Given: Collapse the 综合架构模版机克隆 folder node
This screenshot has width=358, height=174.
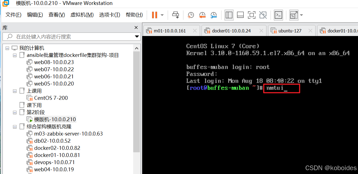Looking at the screenshot, I should (x=15, y=127).
